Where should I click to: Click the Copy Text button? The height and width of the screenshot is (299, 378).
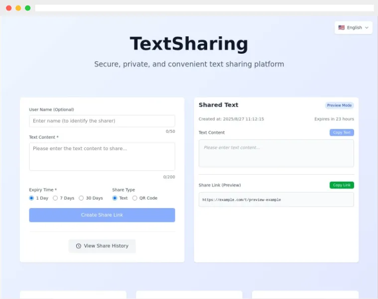[x=342, y=132]
